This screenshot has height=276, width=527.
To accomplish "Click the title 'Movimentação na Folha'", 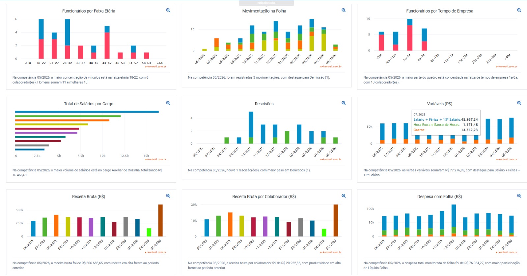I will (x=264, y=11).
